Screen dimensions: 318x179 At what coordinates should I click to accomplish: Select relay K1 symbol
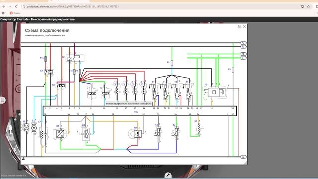pos(49,72)
